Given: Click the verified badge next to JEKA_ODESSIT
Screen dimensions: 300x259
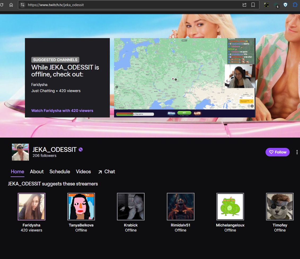Looking at the screenshot, I should coord(81,150).
